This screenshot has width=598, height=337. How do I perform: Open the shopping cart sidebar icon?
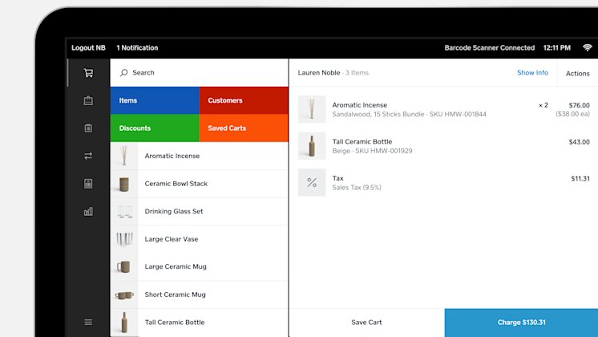88,72
